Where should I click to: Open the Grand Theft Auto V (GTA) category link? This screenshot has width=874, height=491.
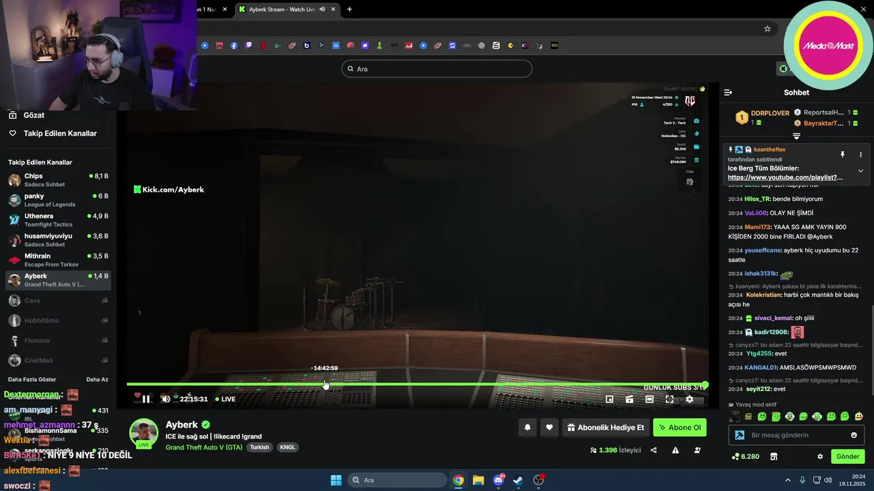tap(203, 447)
